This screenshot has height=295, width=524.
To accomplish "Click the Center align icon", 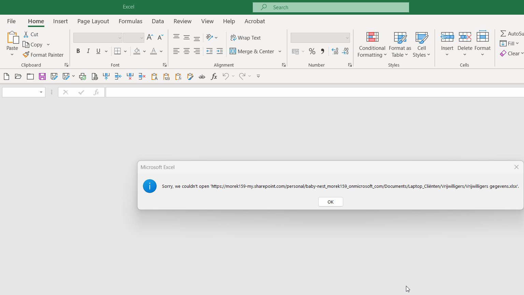I will (187, 51).
